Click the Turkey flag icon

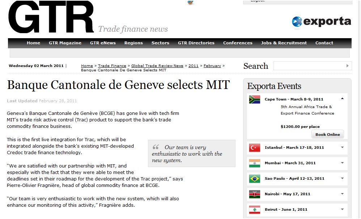pyautogui.click(x=254, y=148)
